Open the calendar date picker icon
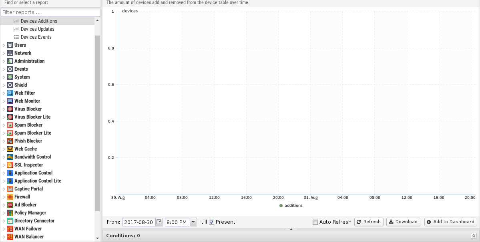Screen dimensions: 480x242 [x=159, y=222]
